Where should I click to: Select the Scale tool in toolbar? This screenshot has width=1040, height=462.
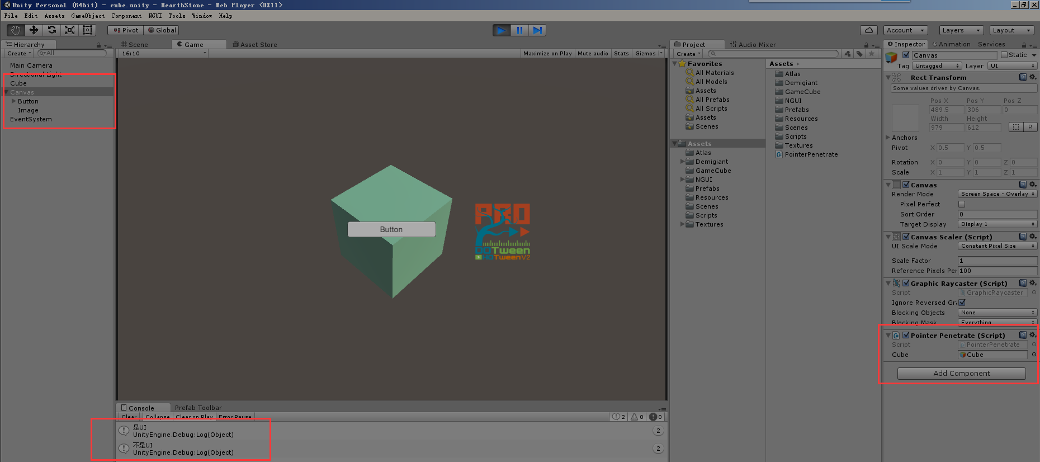pyautogui.click(x=69, y=30)
